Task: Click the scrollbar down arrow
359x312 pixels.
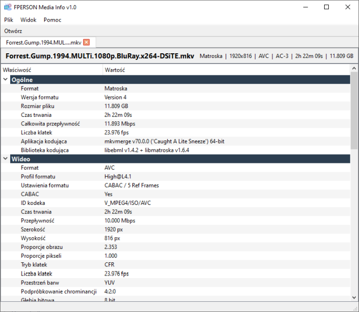Action: [x=354, y=298]
